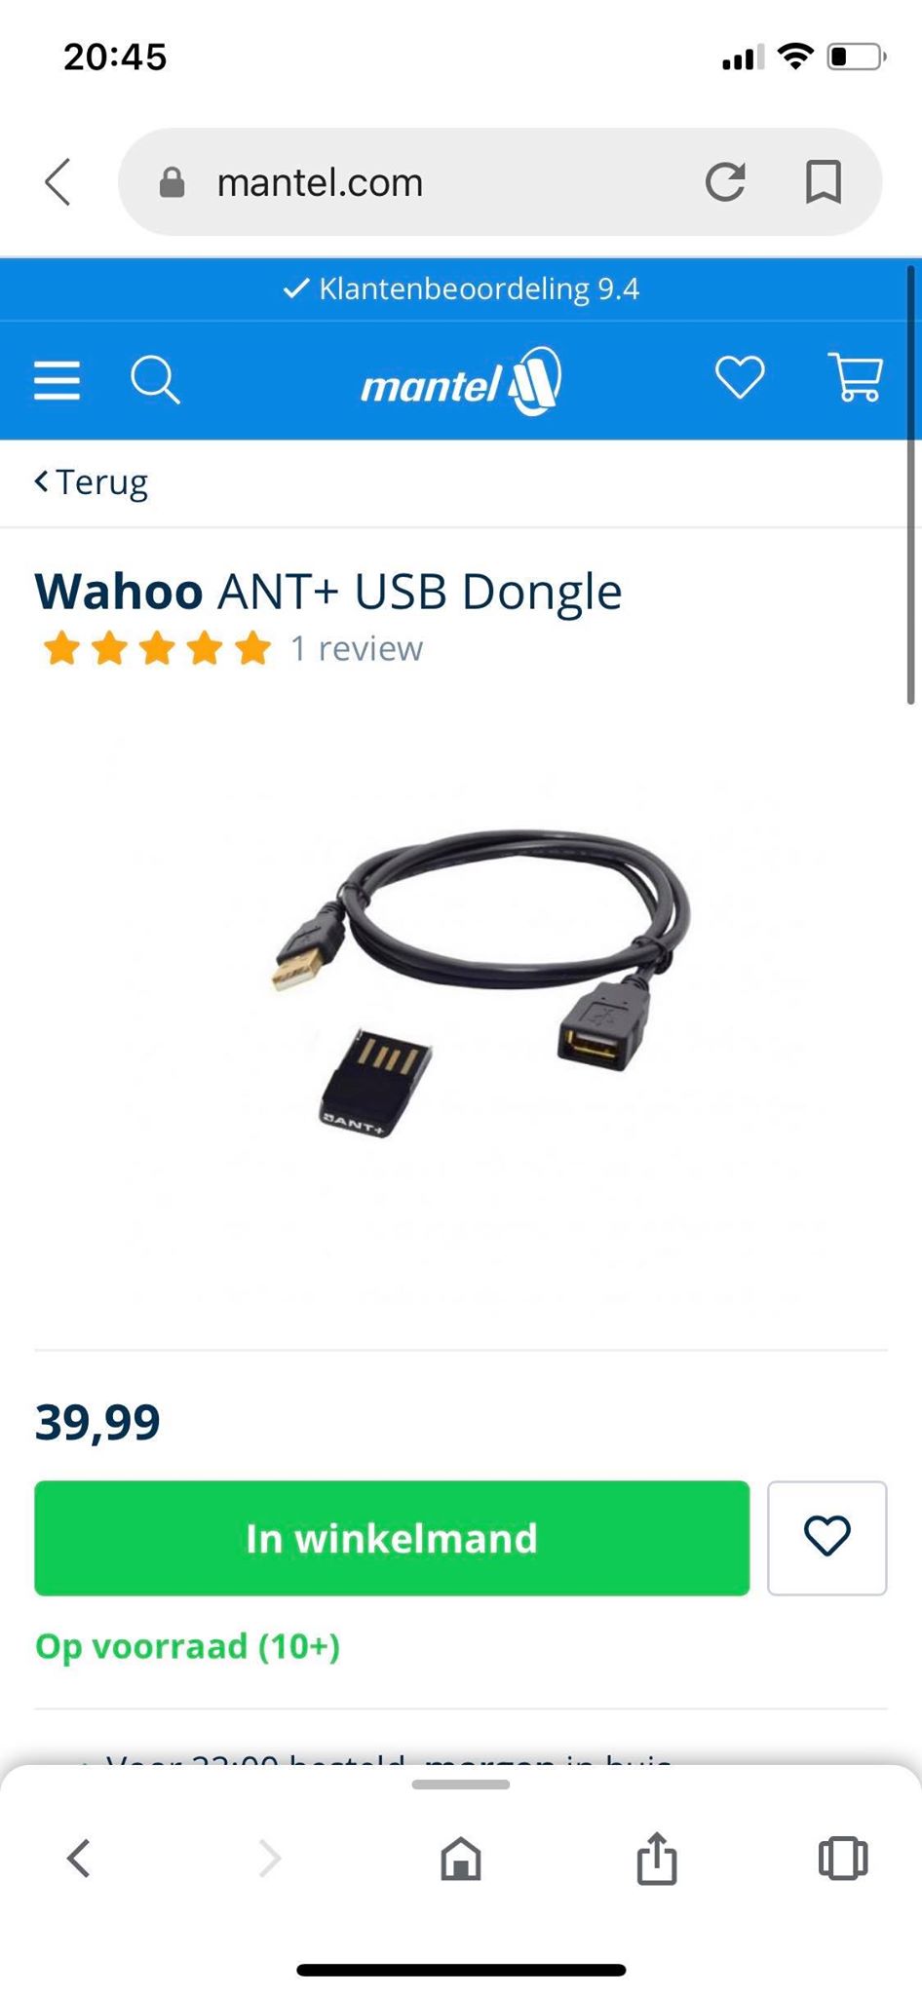This screenshot has width=922, height=1996.
Task: Open the Wahoo ANT+ dongle product image
Action: point(478,984)
